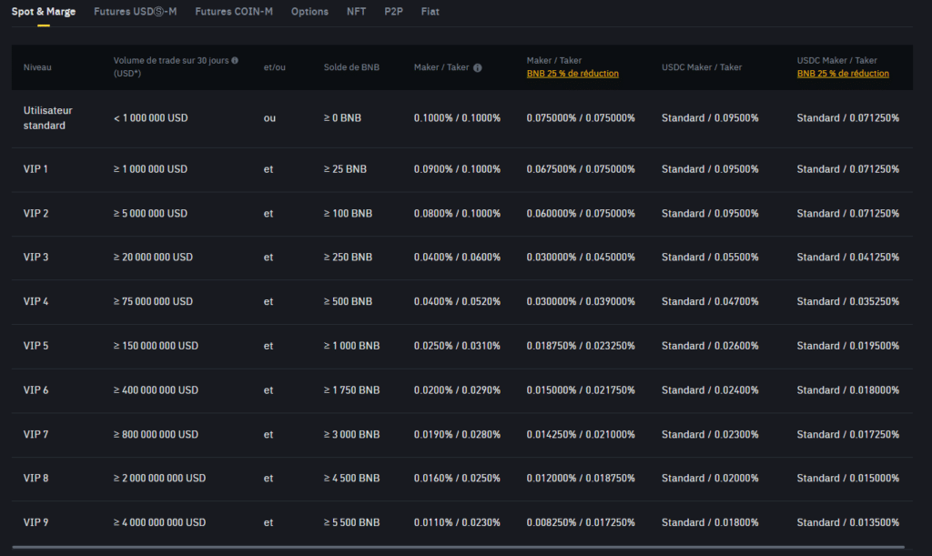Click the horizontal scrollbar below the table

(x=458, y=547)
